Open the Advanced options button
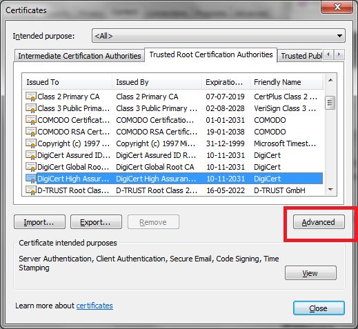The width and height of the screenshot is (358, 329). [319, 222]
